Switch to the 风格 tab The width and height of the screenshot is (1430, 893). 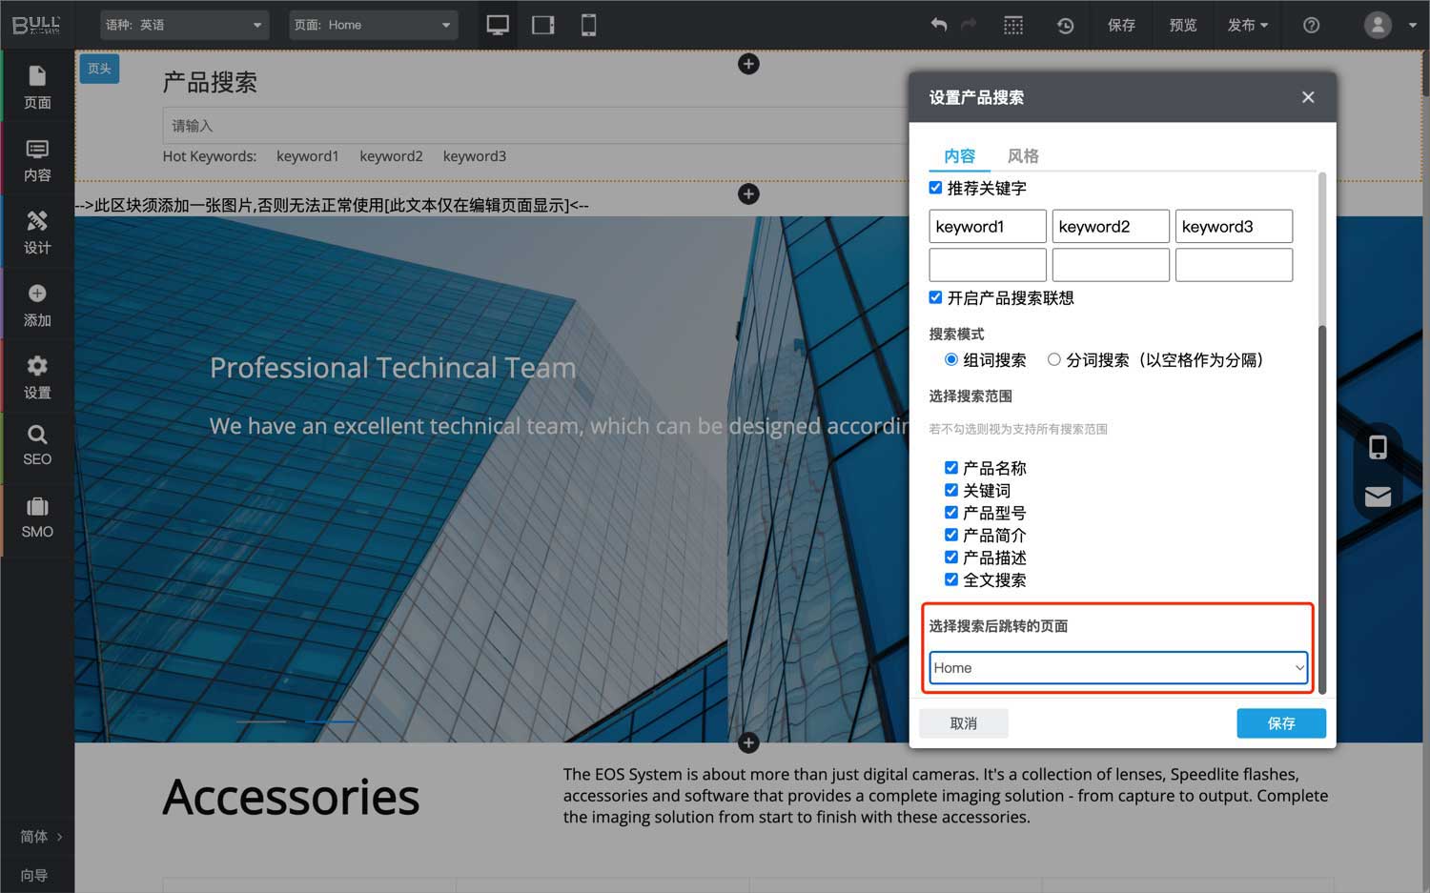(1023, 156)
